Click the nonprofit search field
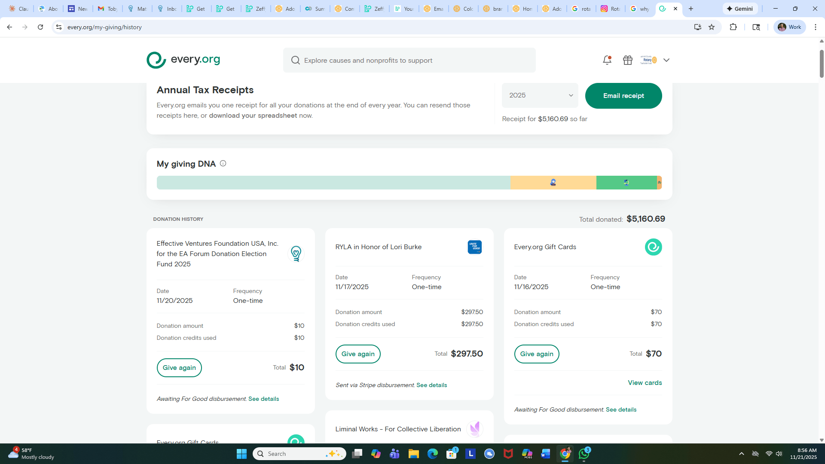825x464 pixels. click(409, 60)
